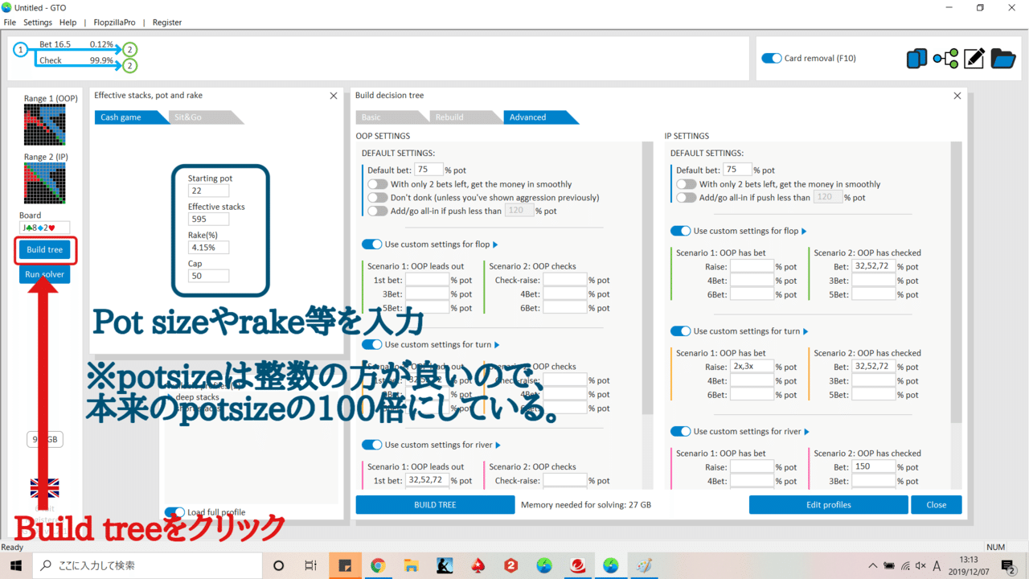The height and width of the screenshot is (579, 1029).
Task: Click the Effective stacks input field
Action: (x=208, y=219)
